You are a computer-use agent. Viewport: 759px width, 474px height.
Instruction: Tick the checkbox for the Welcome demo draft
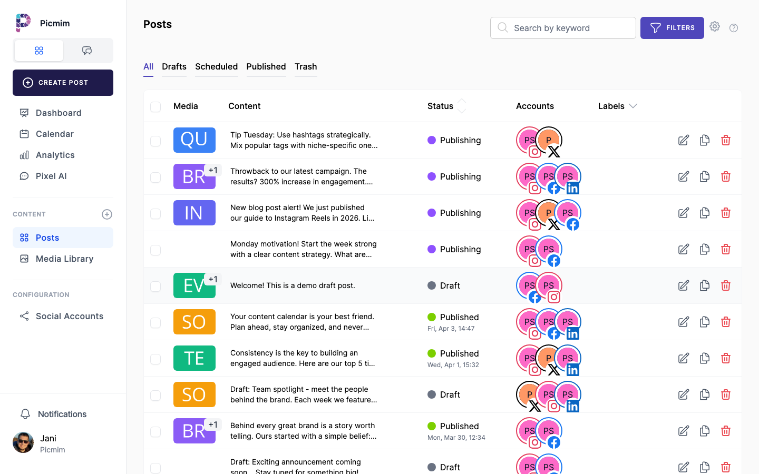click(155, 287)
